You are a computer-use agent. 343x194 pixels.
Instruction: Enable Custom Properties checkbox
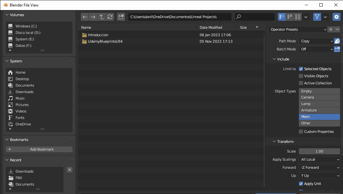pos(301,132)
